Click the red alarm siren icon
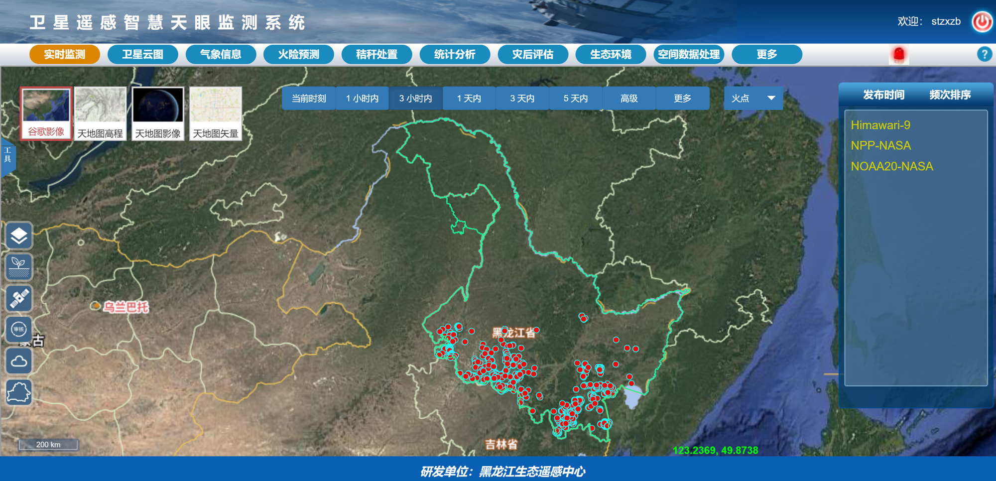This screenshot has height=481, width=996. 898,54
